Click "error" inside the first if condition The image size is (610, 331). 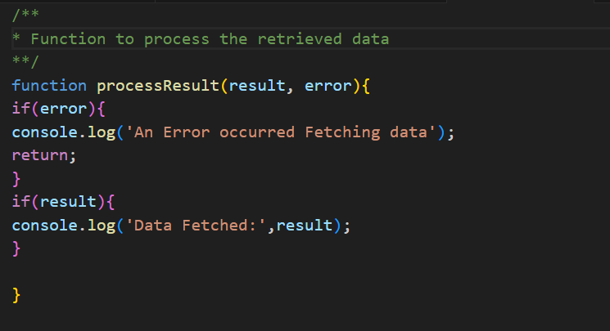pos(63,109)
